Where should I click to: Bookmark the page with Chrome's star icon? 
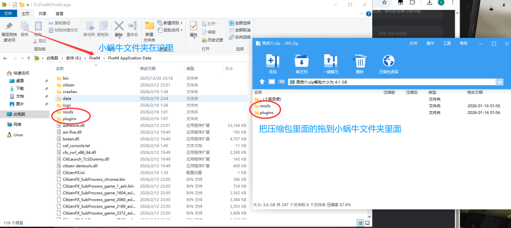[384, 2]
